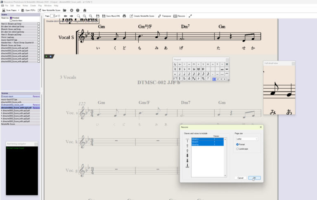Click the Transpose toolbar button
The height and width of the screenshot is (200, 317).
165,16
